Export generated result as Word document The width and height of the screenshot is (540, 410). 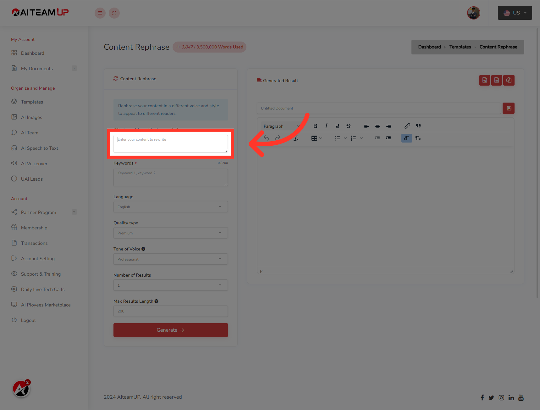tap(484, 80)
